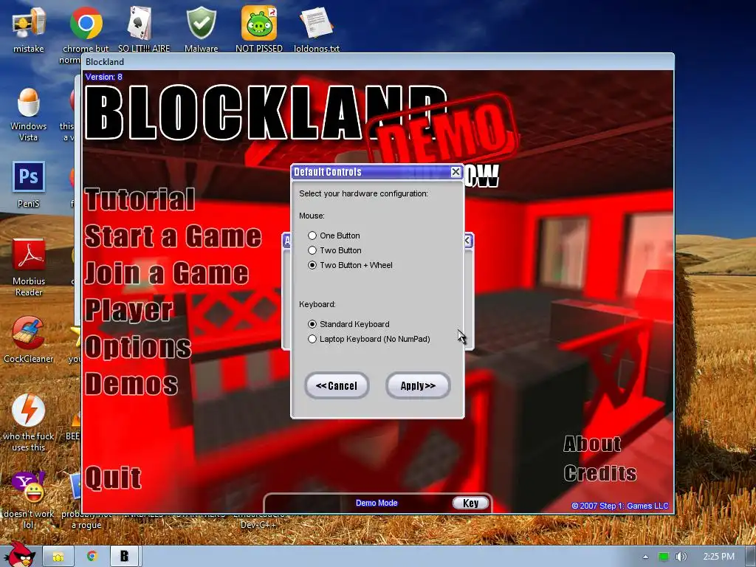756x567 pixels.
Task: Open the folder icon in taskbar
Action: [58, 557]
